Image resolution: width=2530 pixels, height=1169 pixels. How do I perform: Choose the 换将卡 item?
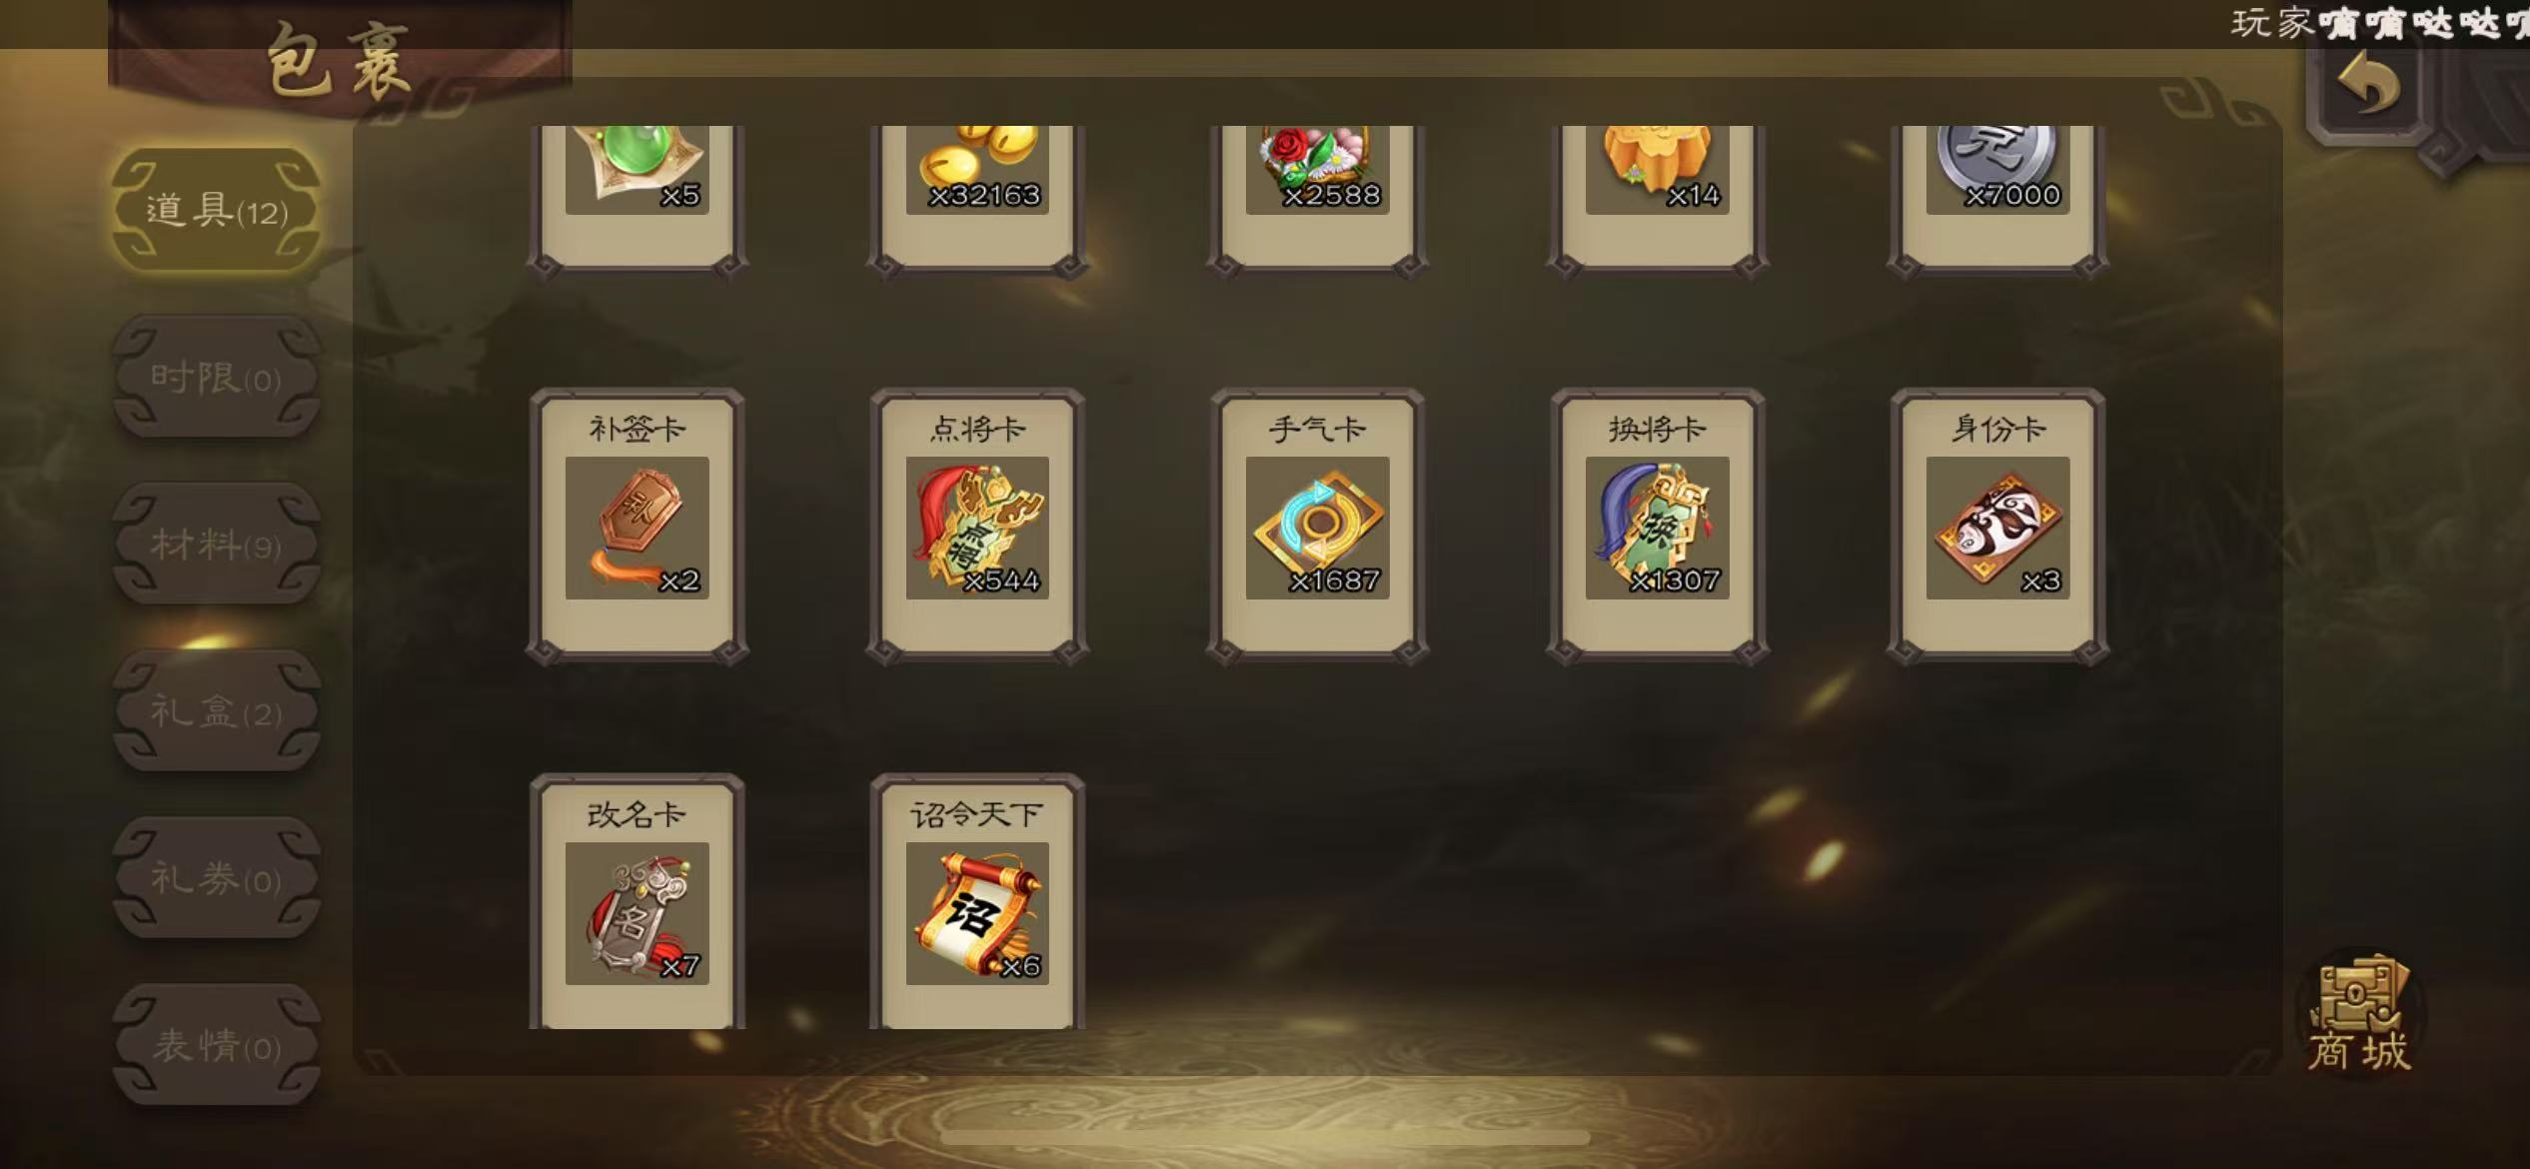point(1657,527)
